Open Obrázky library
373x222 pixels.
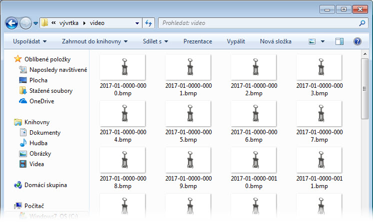tap(40, 154)
